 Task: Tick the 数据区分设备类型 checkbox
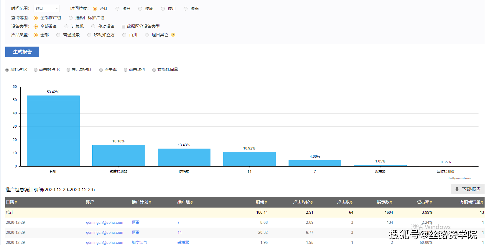(x=124, y=27)
